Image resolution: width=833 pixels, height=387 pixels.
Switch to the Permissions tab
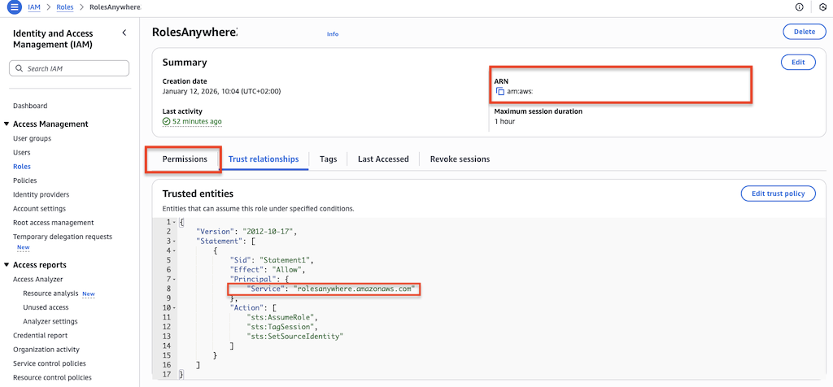click(x=185, y=159)
